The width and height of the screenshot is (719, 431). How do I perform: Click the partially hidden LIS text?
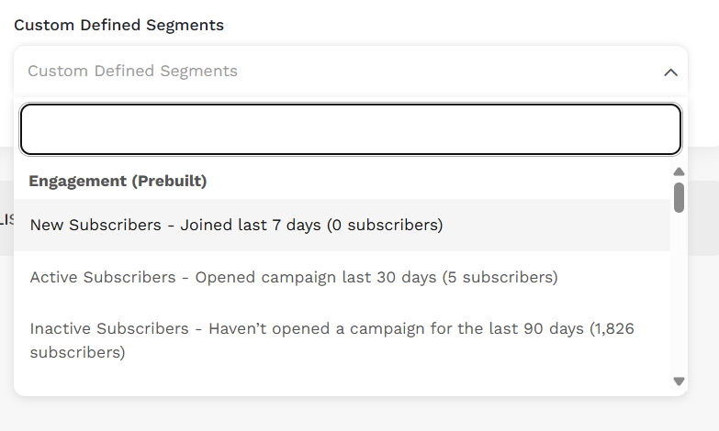pyautogui.click(x=6, y=218)
